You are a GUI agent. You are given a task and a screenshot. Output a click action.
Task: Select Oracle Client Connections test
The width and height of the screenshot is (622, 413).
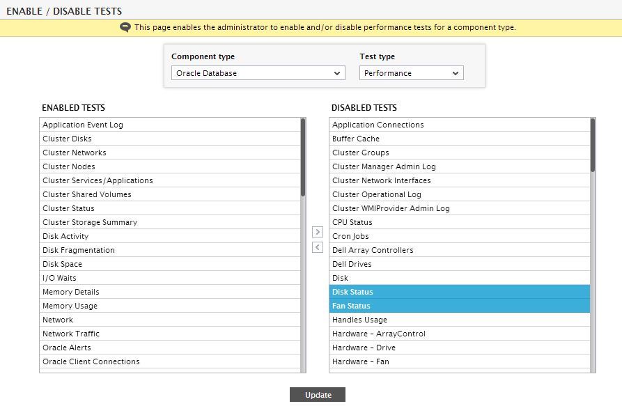[170, 361]
